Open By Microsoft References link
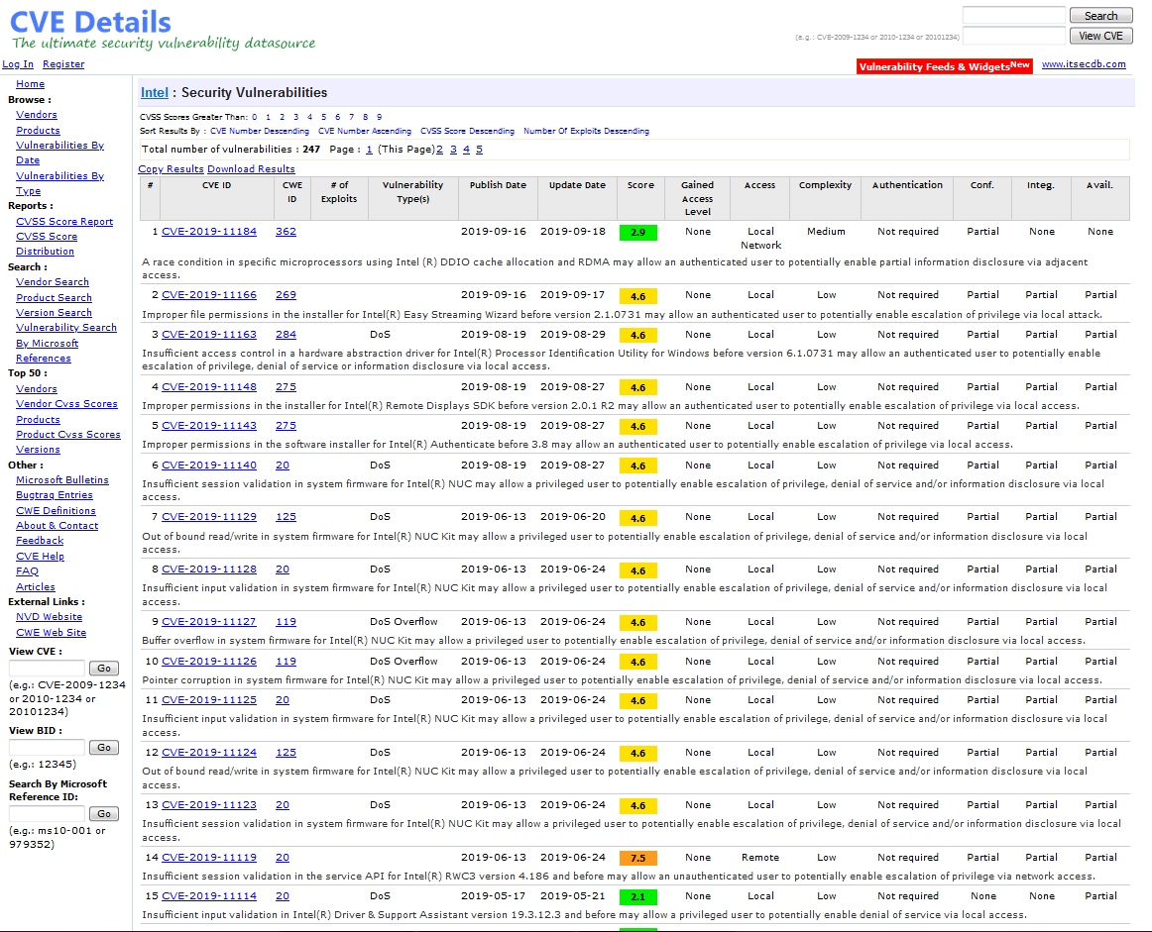The image size is (1152, 932). (x=47, y=350)
